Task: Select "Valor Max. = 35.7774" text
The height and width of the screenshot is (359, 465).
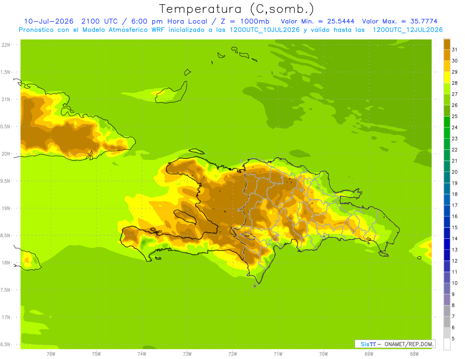Action: click(400, 21)
